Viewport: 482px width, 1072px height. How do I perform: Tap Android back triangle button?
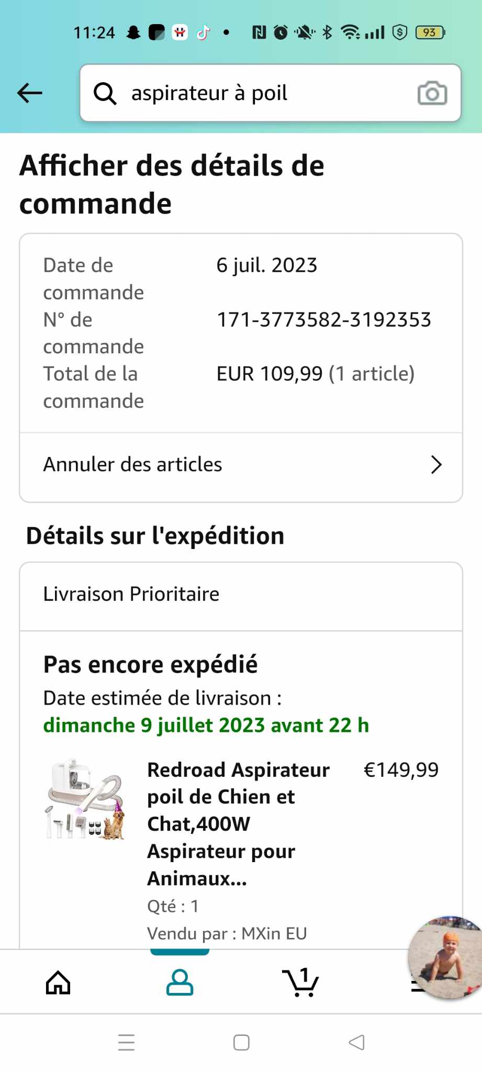click(x=356, y=1042)
